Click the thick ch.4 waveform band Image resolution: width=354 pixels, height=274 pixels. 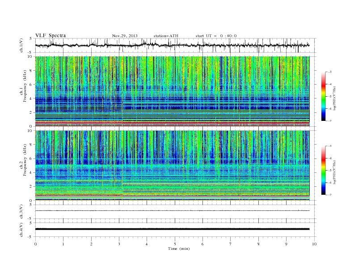172,229
